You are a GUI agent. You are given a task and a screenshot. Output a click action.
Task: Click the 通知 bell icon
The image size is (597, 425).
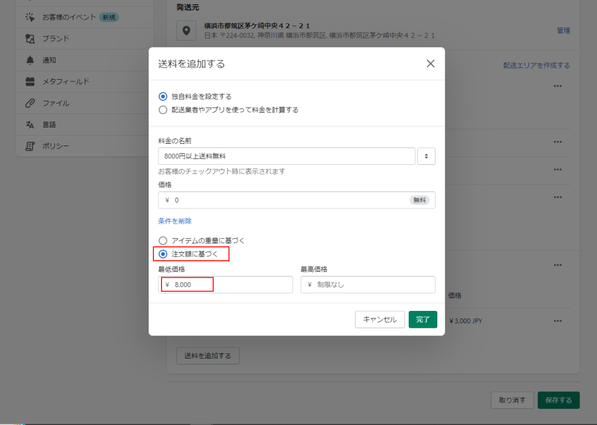tap(30, 60)
